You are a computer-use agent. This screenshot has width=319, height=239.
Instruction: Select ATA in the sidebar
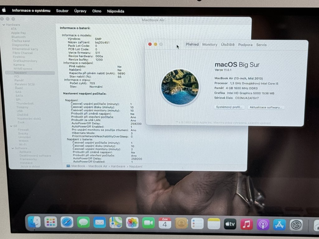[14, 29]
